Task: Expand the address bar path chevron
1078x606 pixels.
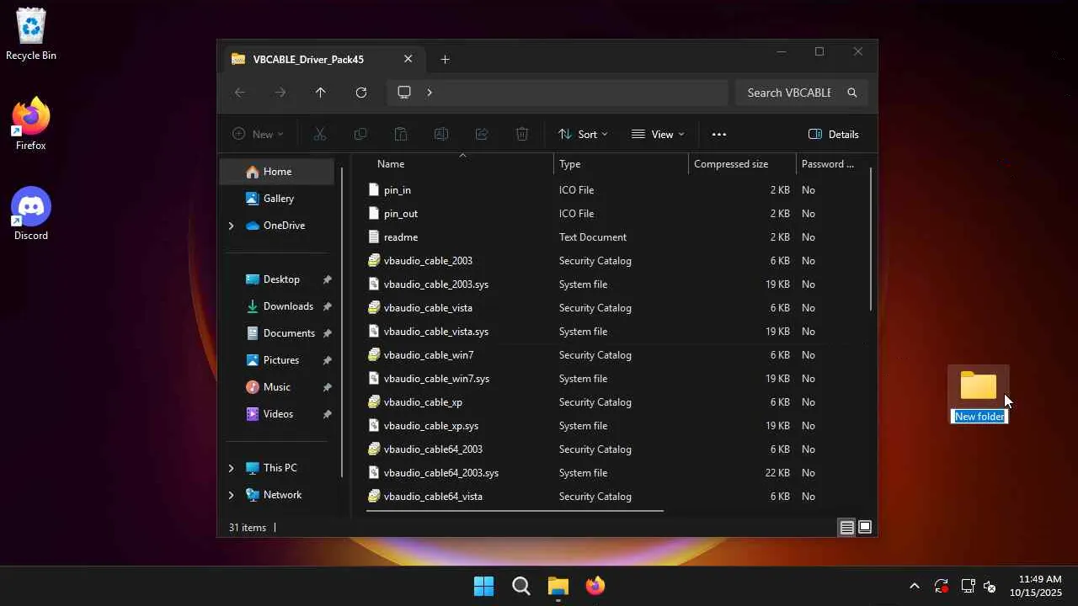Action: pyautogui.click(x=430, y=93)
